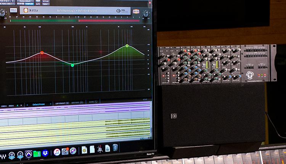Open the colorful round app icon in Dock
Image resolution: width=286 pixels, height=164 pixels.
(73, 151)
